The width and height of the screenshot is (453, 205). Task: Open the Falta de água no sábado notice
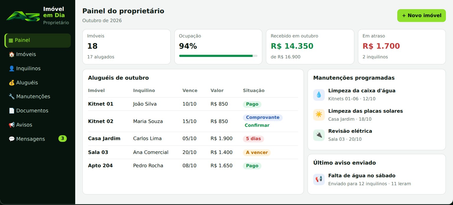[x=362, y=176]
